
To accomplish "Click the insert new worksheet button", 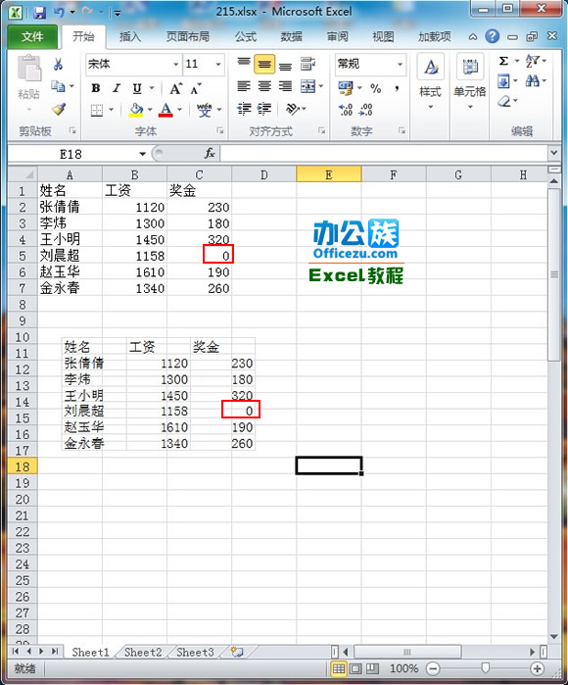I will click(237, 653).
